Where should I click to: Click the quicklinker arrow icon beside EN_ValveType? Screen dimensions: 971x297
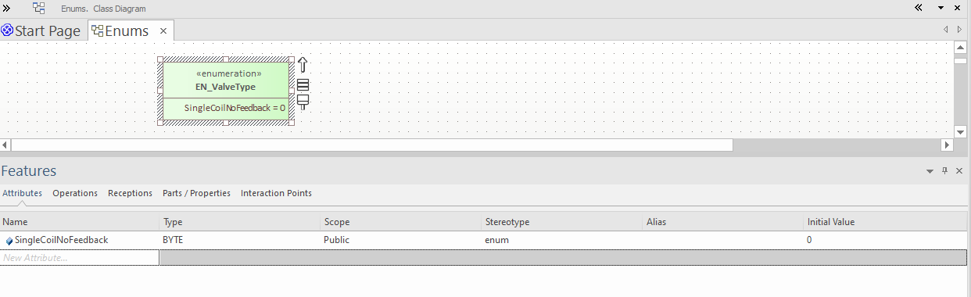[x=303, y=65]
